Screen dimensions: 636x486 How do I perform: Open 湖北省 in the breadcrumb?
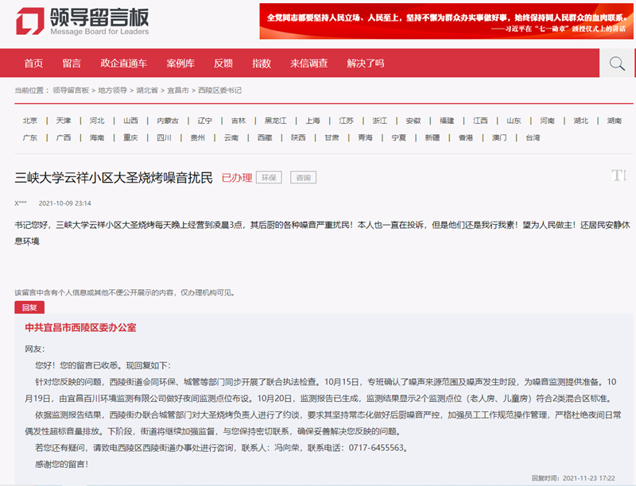(x=146, y=91)
